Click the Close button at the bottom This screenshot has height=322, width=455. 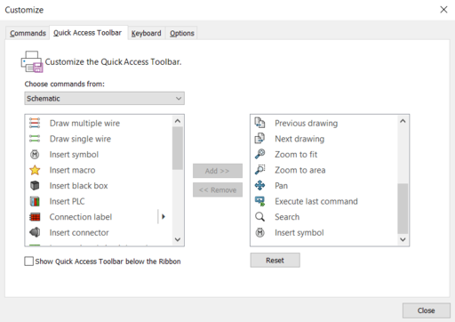tap(427, 310)
